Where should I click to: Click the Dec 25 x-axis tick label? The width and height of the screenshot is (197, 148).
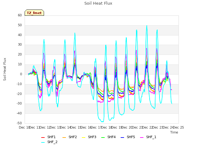[x=179, y=128]
